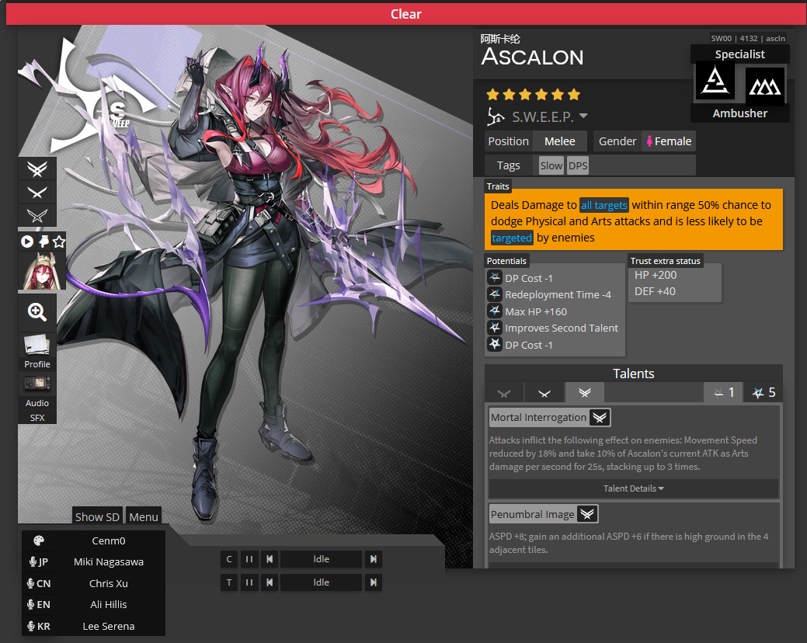Image resolution: width=807 pixels, height=643 pixels.
Task: Click the Ambusher branch icon
Action: (x=765, y=86)
